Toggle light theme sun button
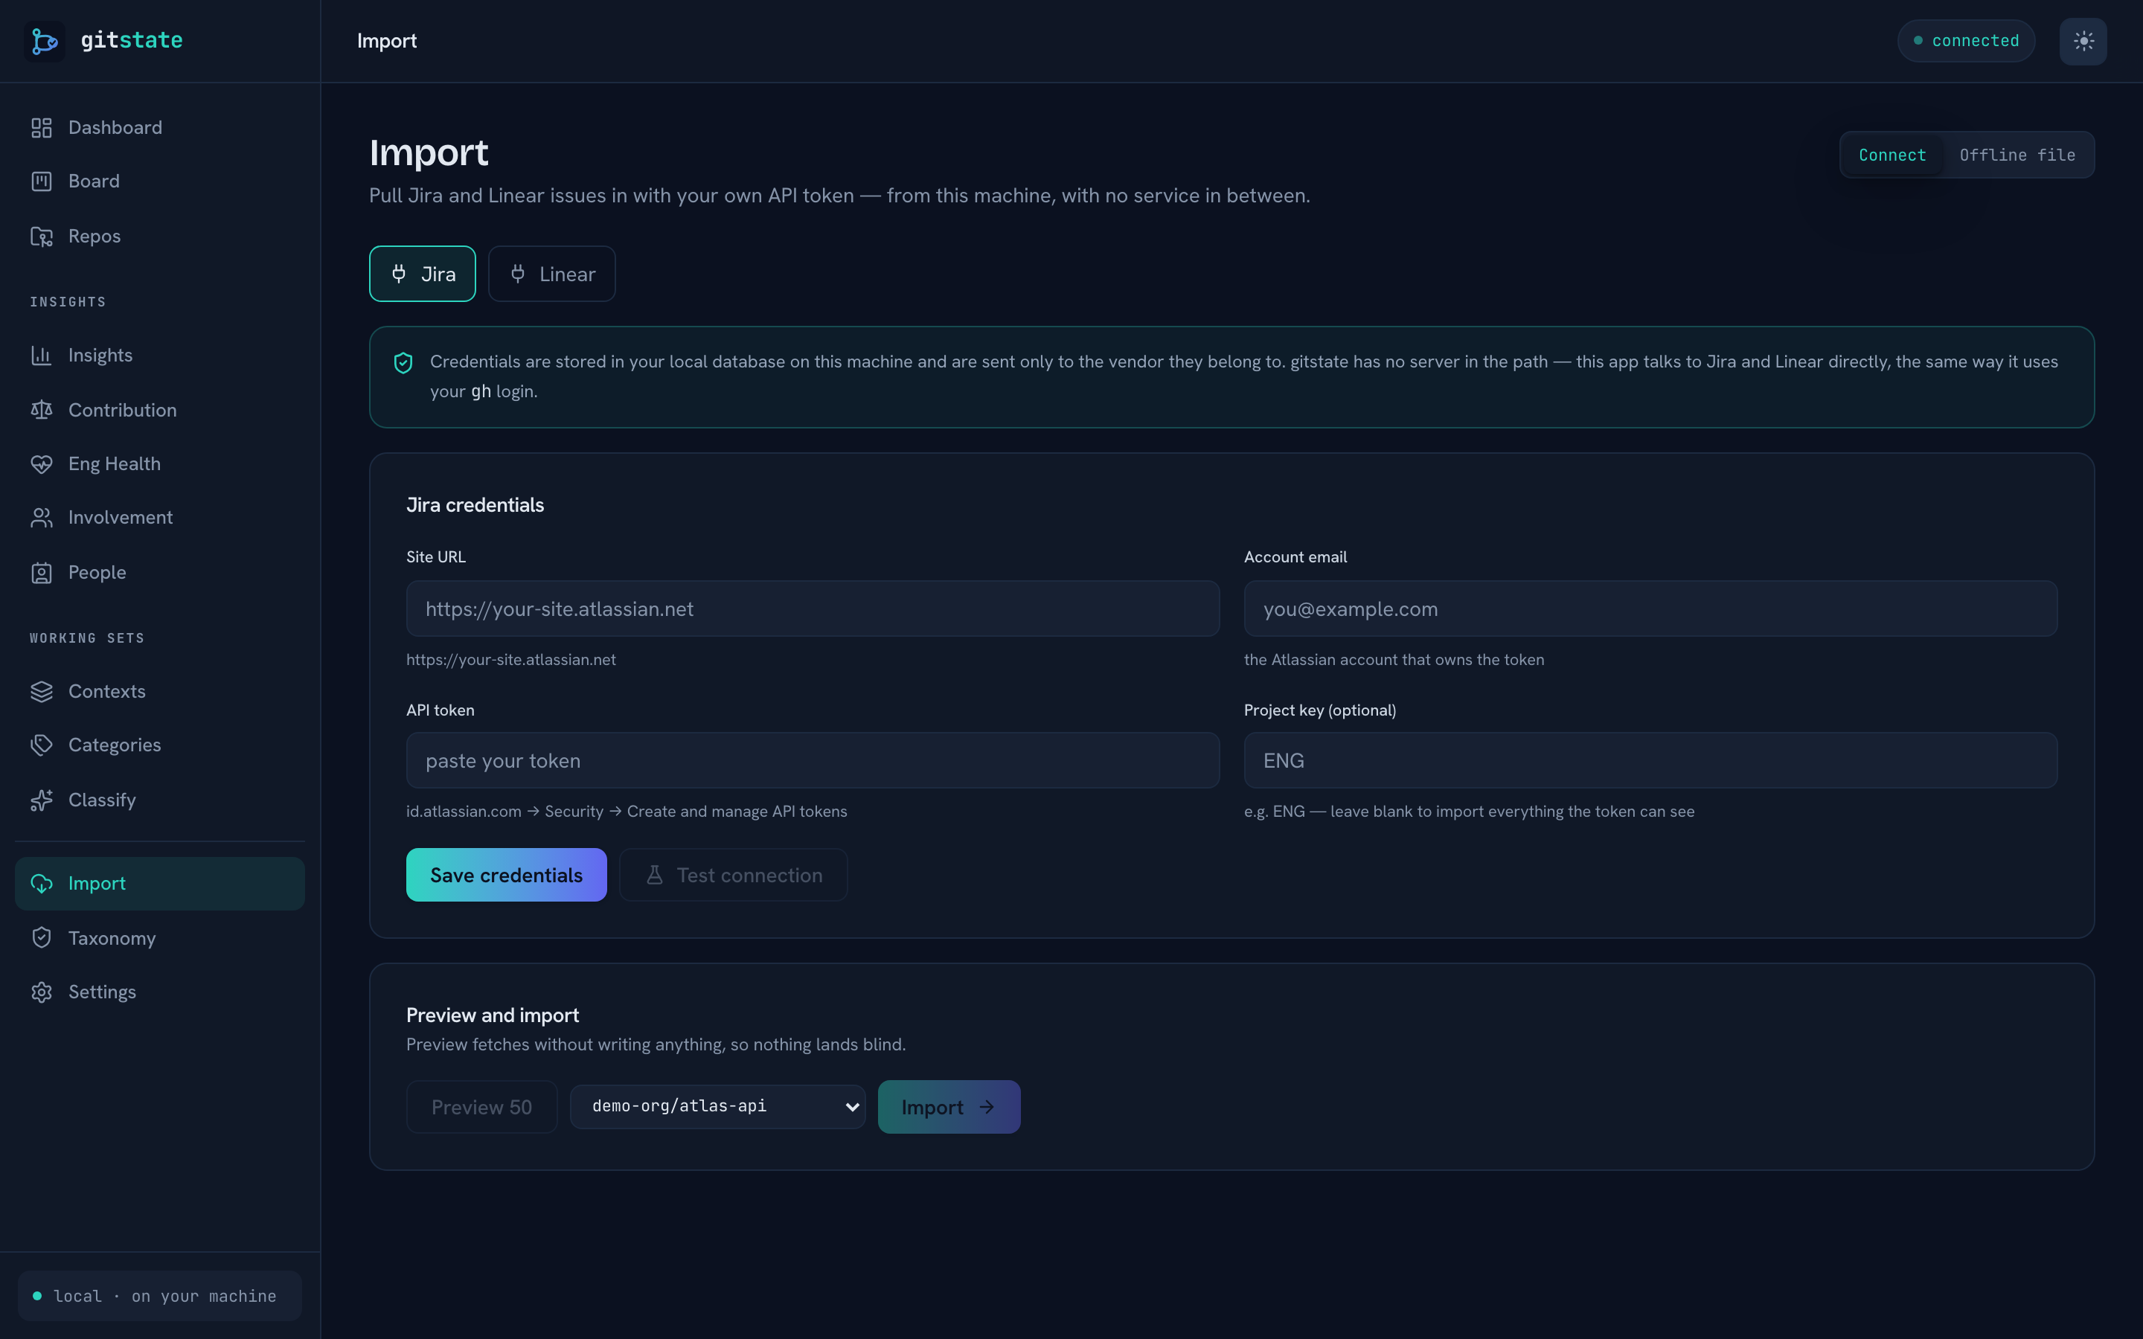2143x1339 pixels. 2083,41
